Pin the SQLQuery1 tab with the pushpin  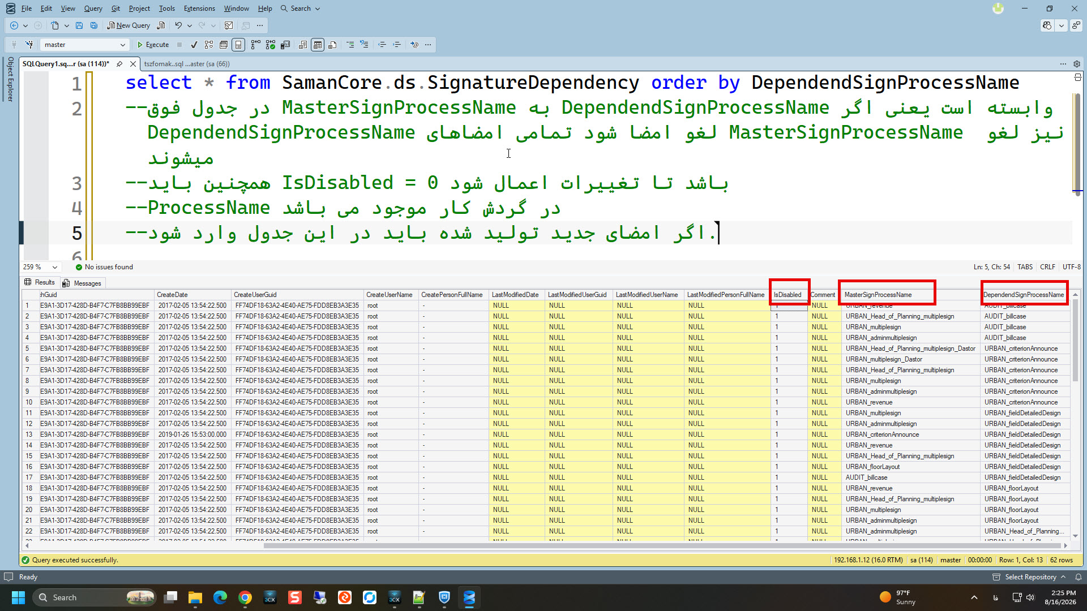[x=119, y=64]
